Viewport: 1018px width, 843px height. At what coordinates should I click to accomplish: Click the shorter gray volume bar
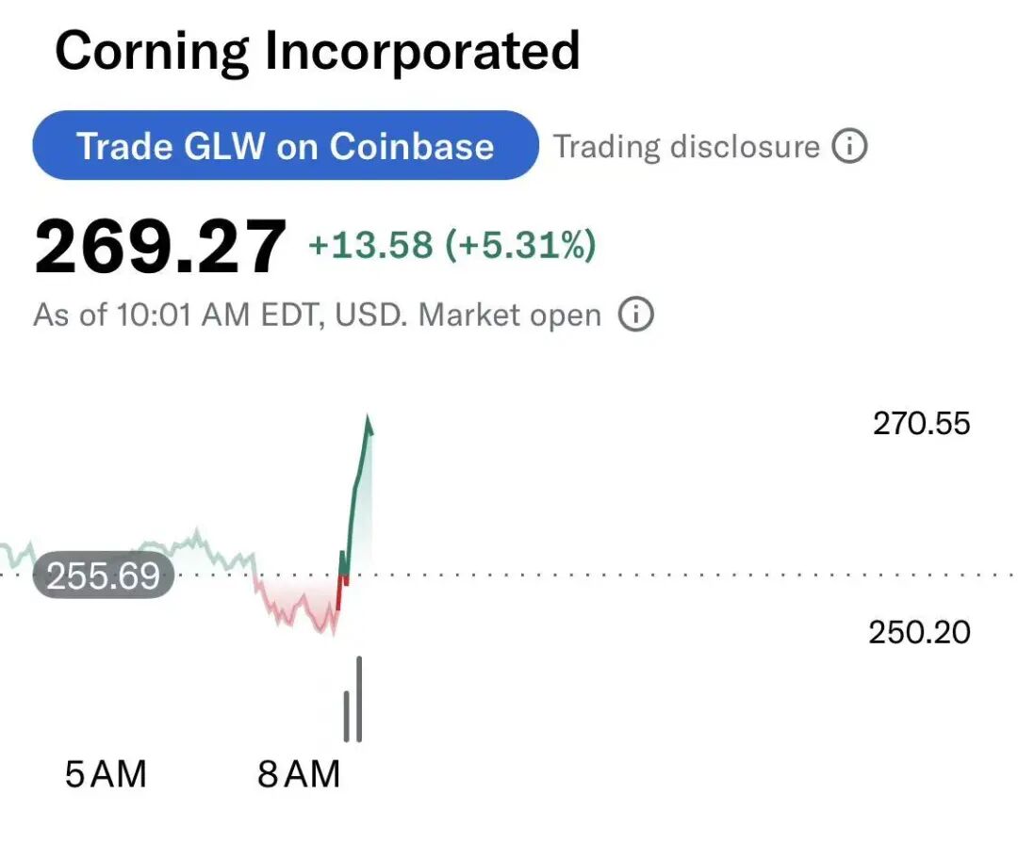tap(347, 717)
